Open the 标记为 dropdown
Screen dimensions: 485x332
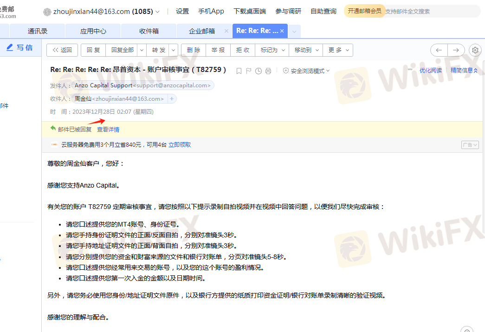click(272, 50)
